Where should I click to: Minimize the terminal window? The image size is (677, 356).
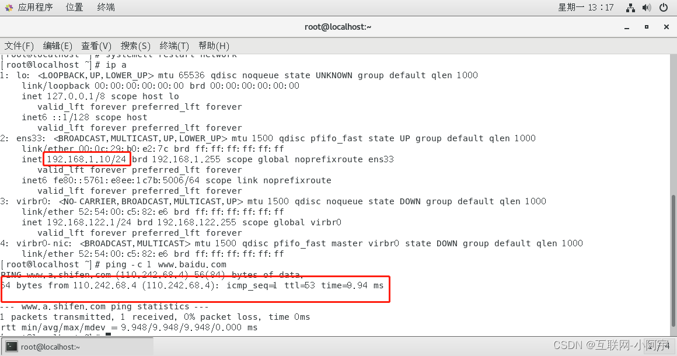click(x=627, y=27)
